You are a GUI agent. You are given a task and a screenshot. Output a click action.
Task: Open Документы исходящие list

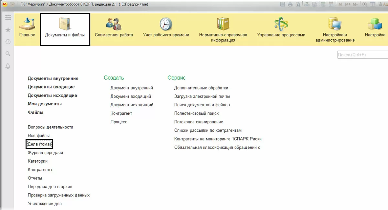(52, 95)
